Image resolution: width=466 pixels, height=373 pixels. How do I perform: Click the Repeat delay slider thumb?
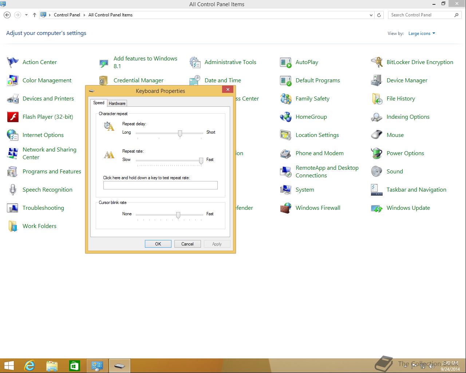[180, 134]
